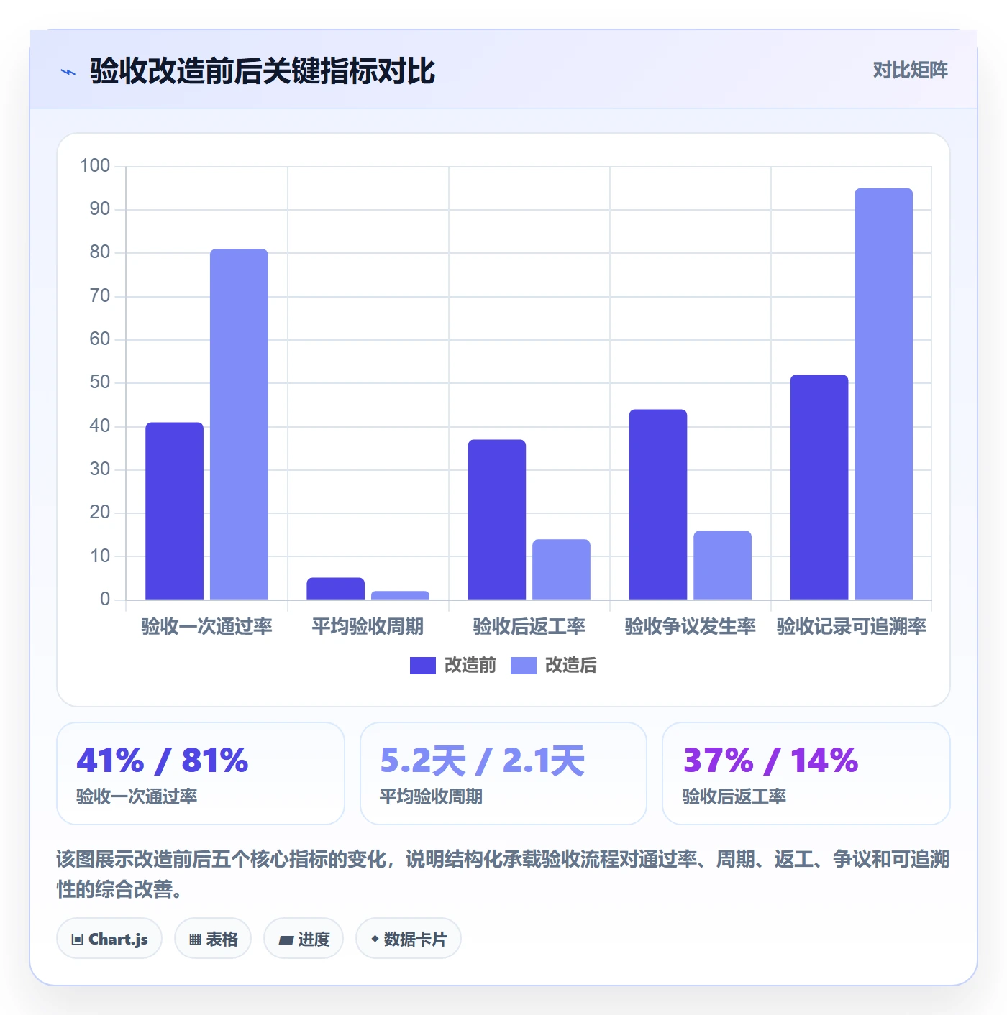Click the 平均验收周期 caption under stat card
This screenshot has width=1007, height=1015.
point(431,796)
